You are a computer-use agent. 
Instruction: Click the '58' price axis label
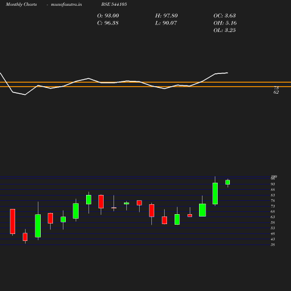click(x=273, y=223)
